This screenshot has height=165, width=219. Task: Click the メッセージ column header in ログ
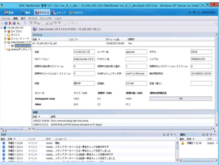(x=115, y=139)
